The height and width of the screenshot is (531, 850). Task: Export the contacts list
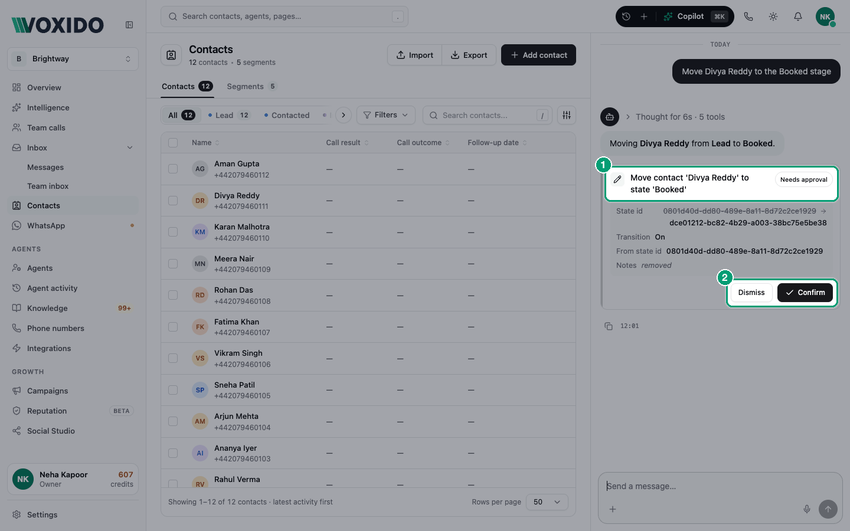469,55
